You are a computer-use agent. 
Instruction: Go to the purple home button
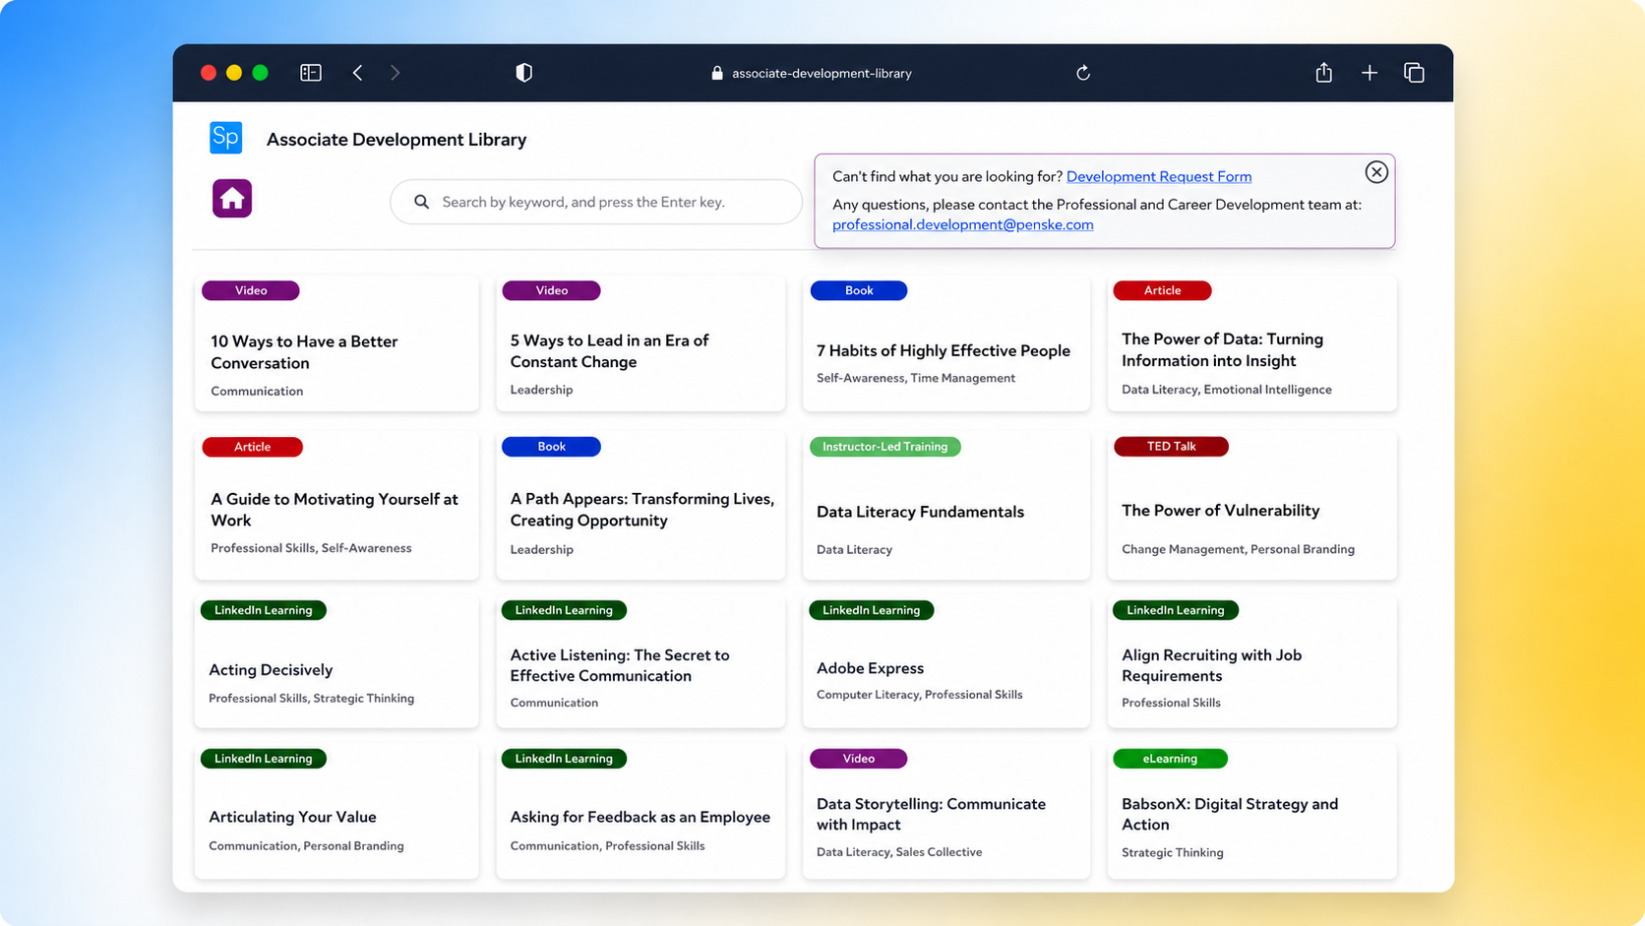tap(232, 199)
